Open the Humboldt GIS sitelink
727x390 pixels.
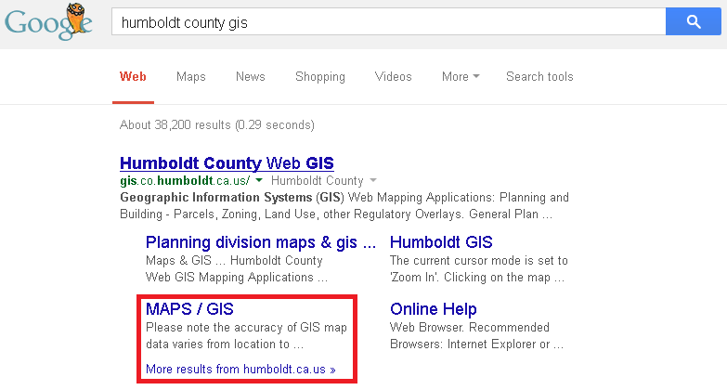(x=441, y=242)
